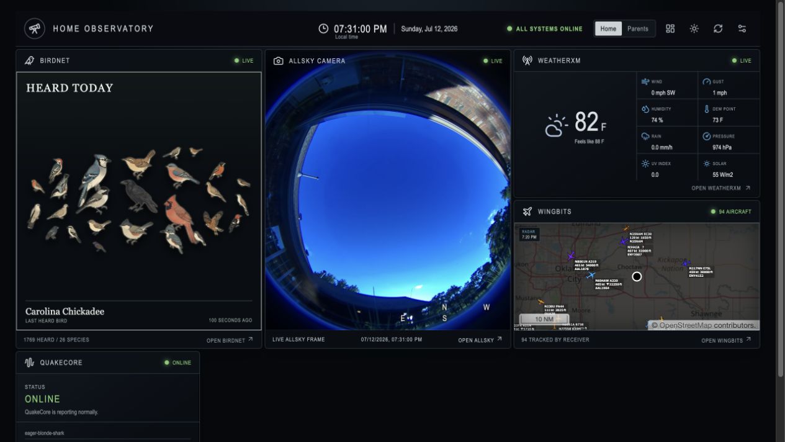
Task: Click the 94 Aircraft status indicator
Action: [x=731, y=212]
